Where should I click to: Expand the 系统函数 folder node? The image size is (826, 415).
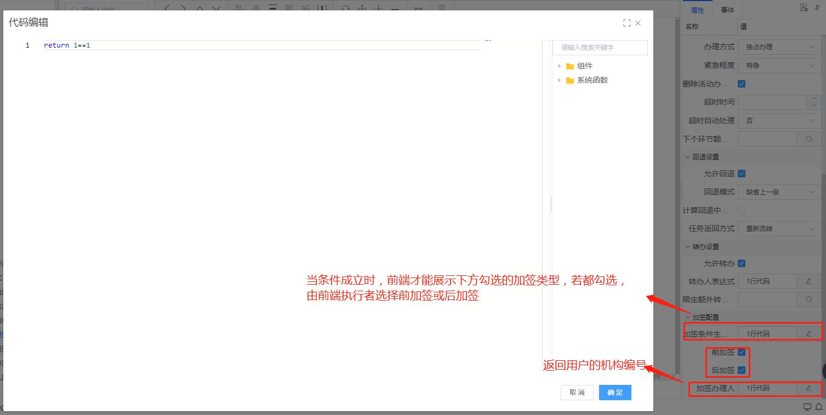pyautogui.click(x=559, y=80)
